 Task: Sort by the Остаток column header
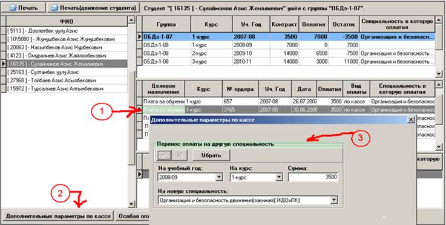point(344,24)
